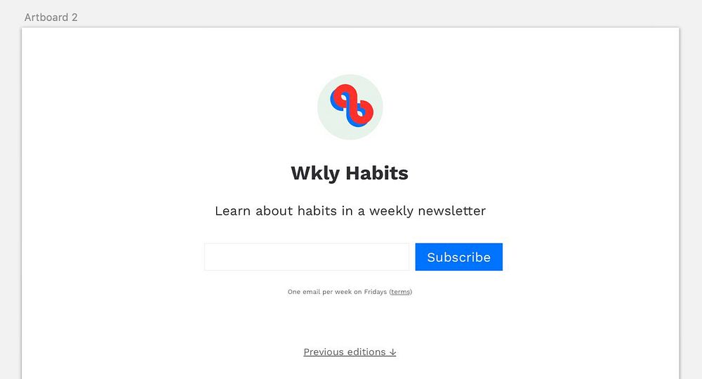
Task: Click the word Fridays in the caption
Action: 375,292
